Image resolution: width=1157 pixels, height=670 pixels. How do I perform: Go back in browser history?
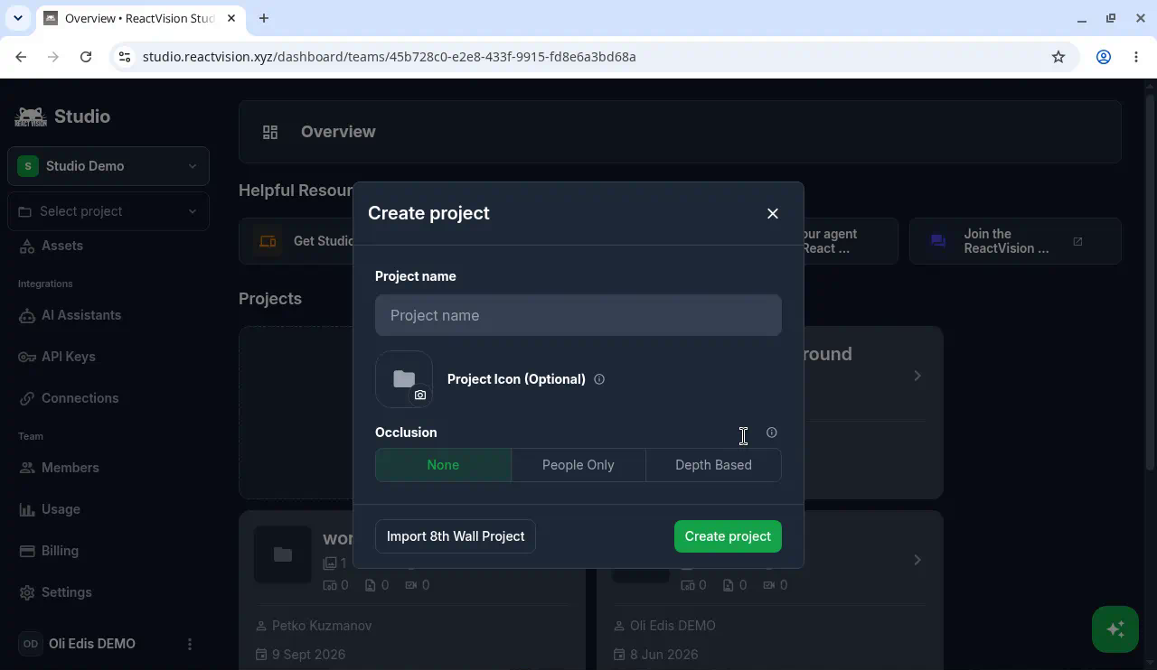pyautogui.click(x=21, y=57)
